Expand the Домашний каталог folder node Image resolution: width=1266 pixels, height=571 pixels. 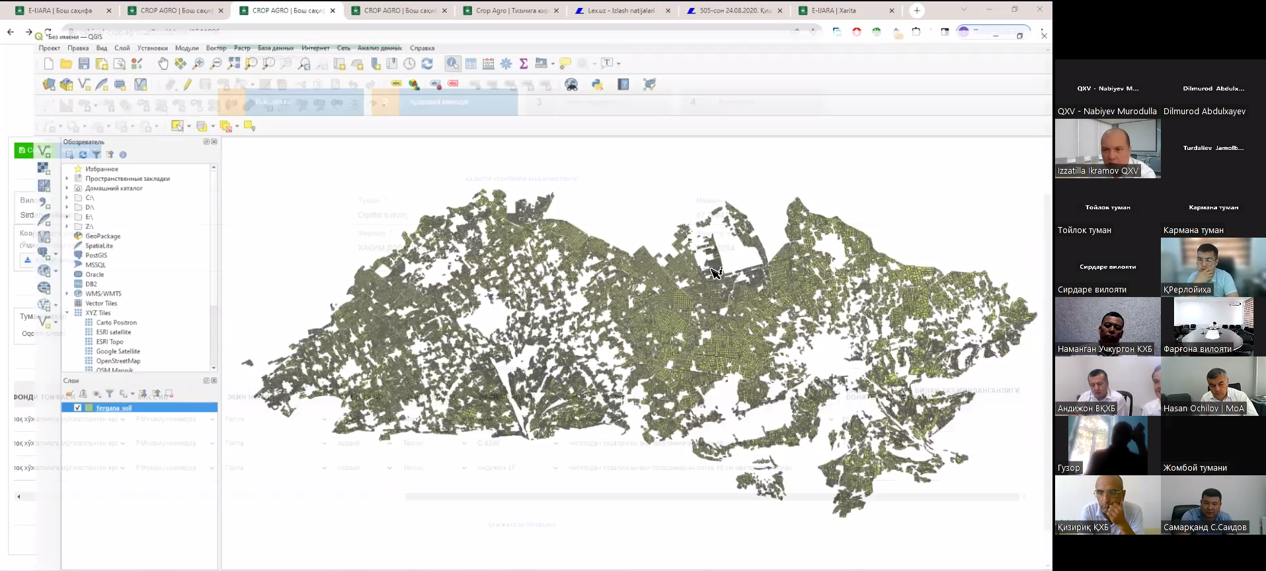[67, 188]
